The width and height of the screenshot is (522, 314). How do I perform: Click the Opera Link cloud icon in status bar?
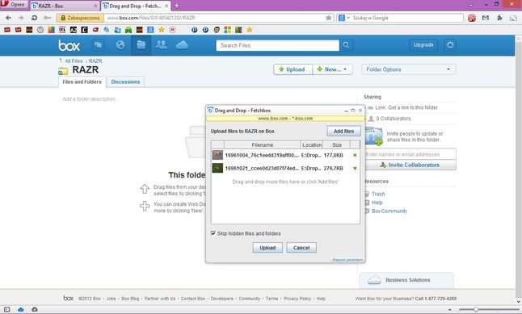click(x=21, y=310)
